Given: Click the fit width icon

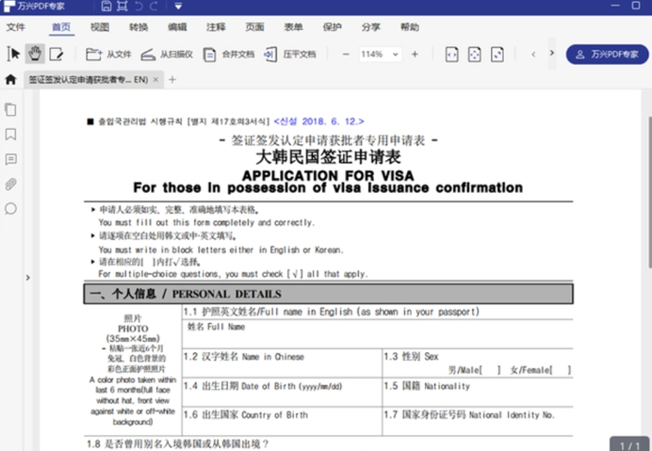Looking at the screenshot, I should [452, 55].
